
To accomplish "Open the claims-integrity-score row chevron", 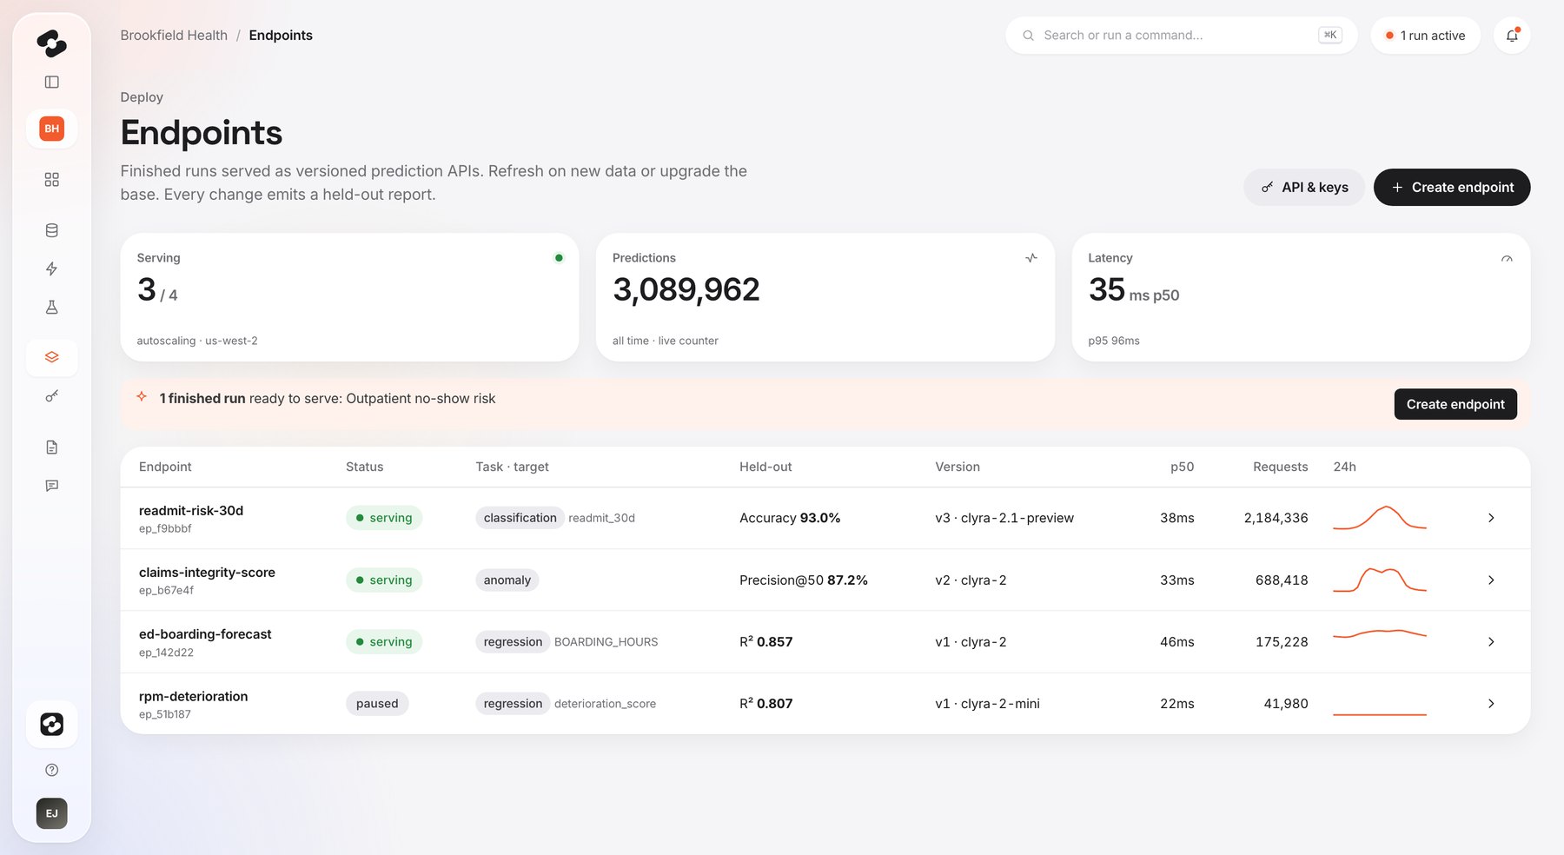I will 1491,580.
